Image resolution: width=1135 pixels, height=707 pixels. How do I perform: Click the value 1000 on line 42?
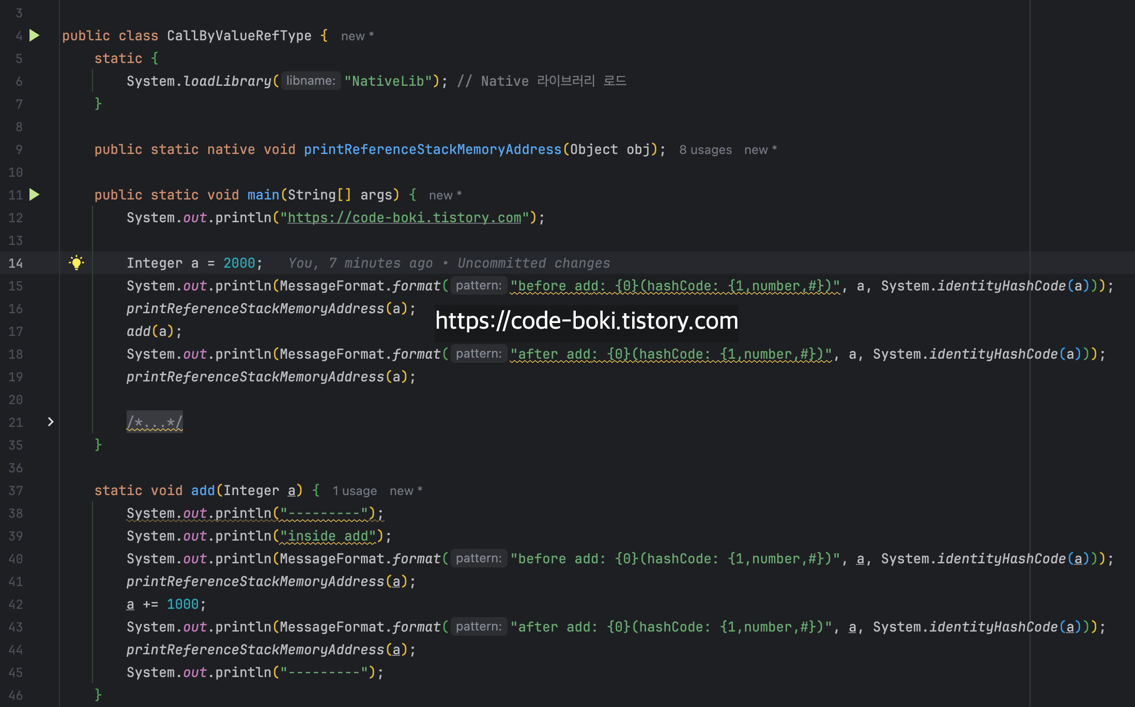pyautogui.click(x=182, y=604)
